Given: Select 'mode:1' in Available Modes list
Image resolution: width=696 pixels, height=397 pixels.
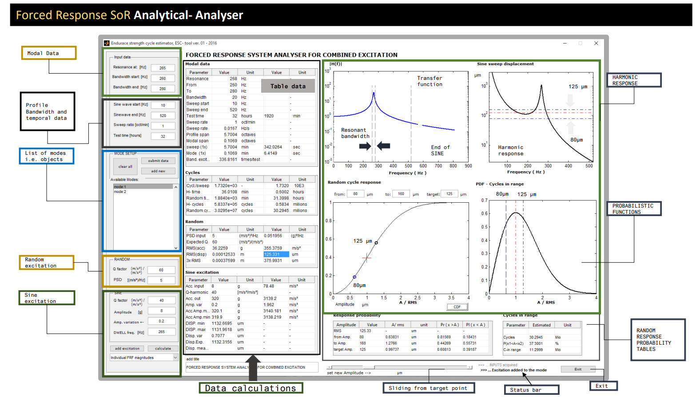Looking at the screenshot, I should pos(143,187).
